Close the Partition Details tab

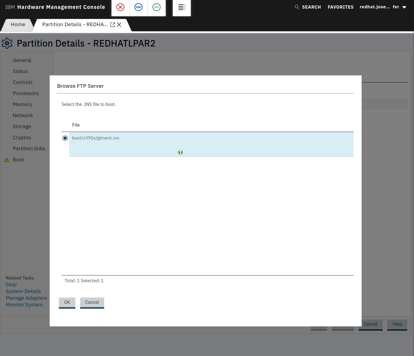tap(119, 25)
